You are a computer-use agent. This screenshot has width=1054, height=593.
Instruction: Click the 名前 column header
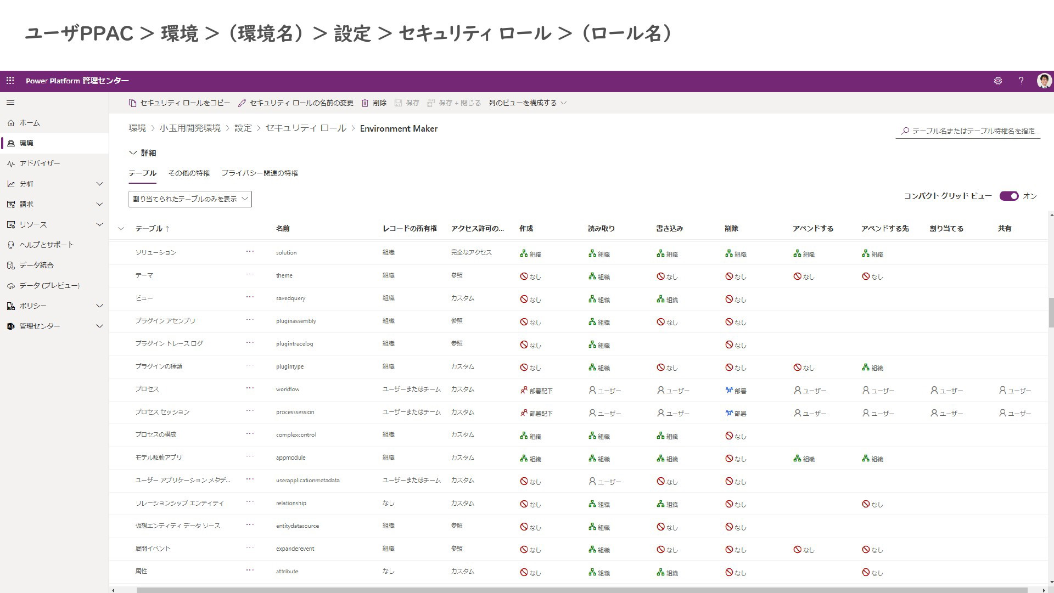click(x=283, y=228)
